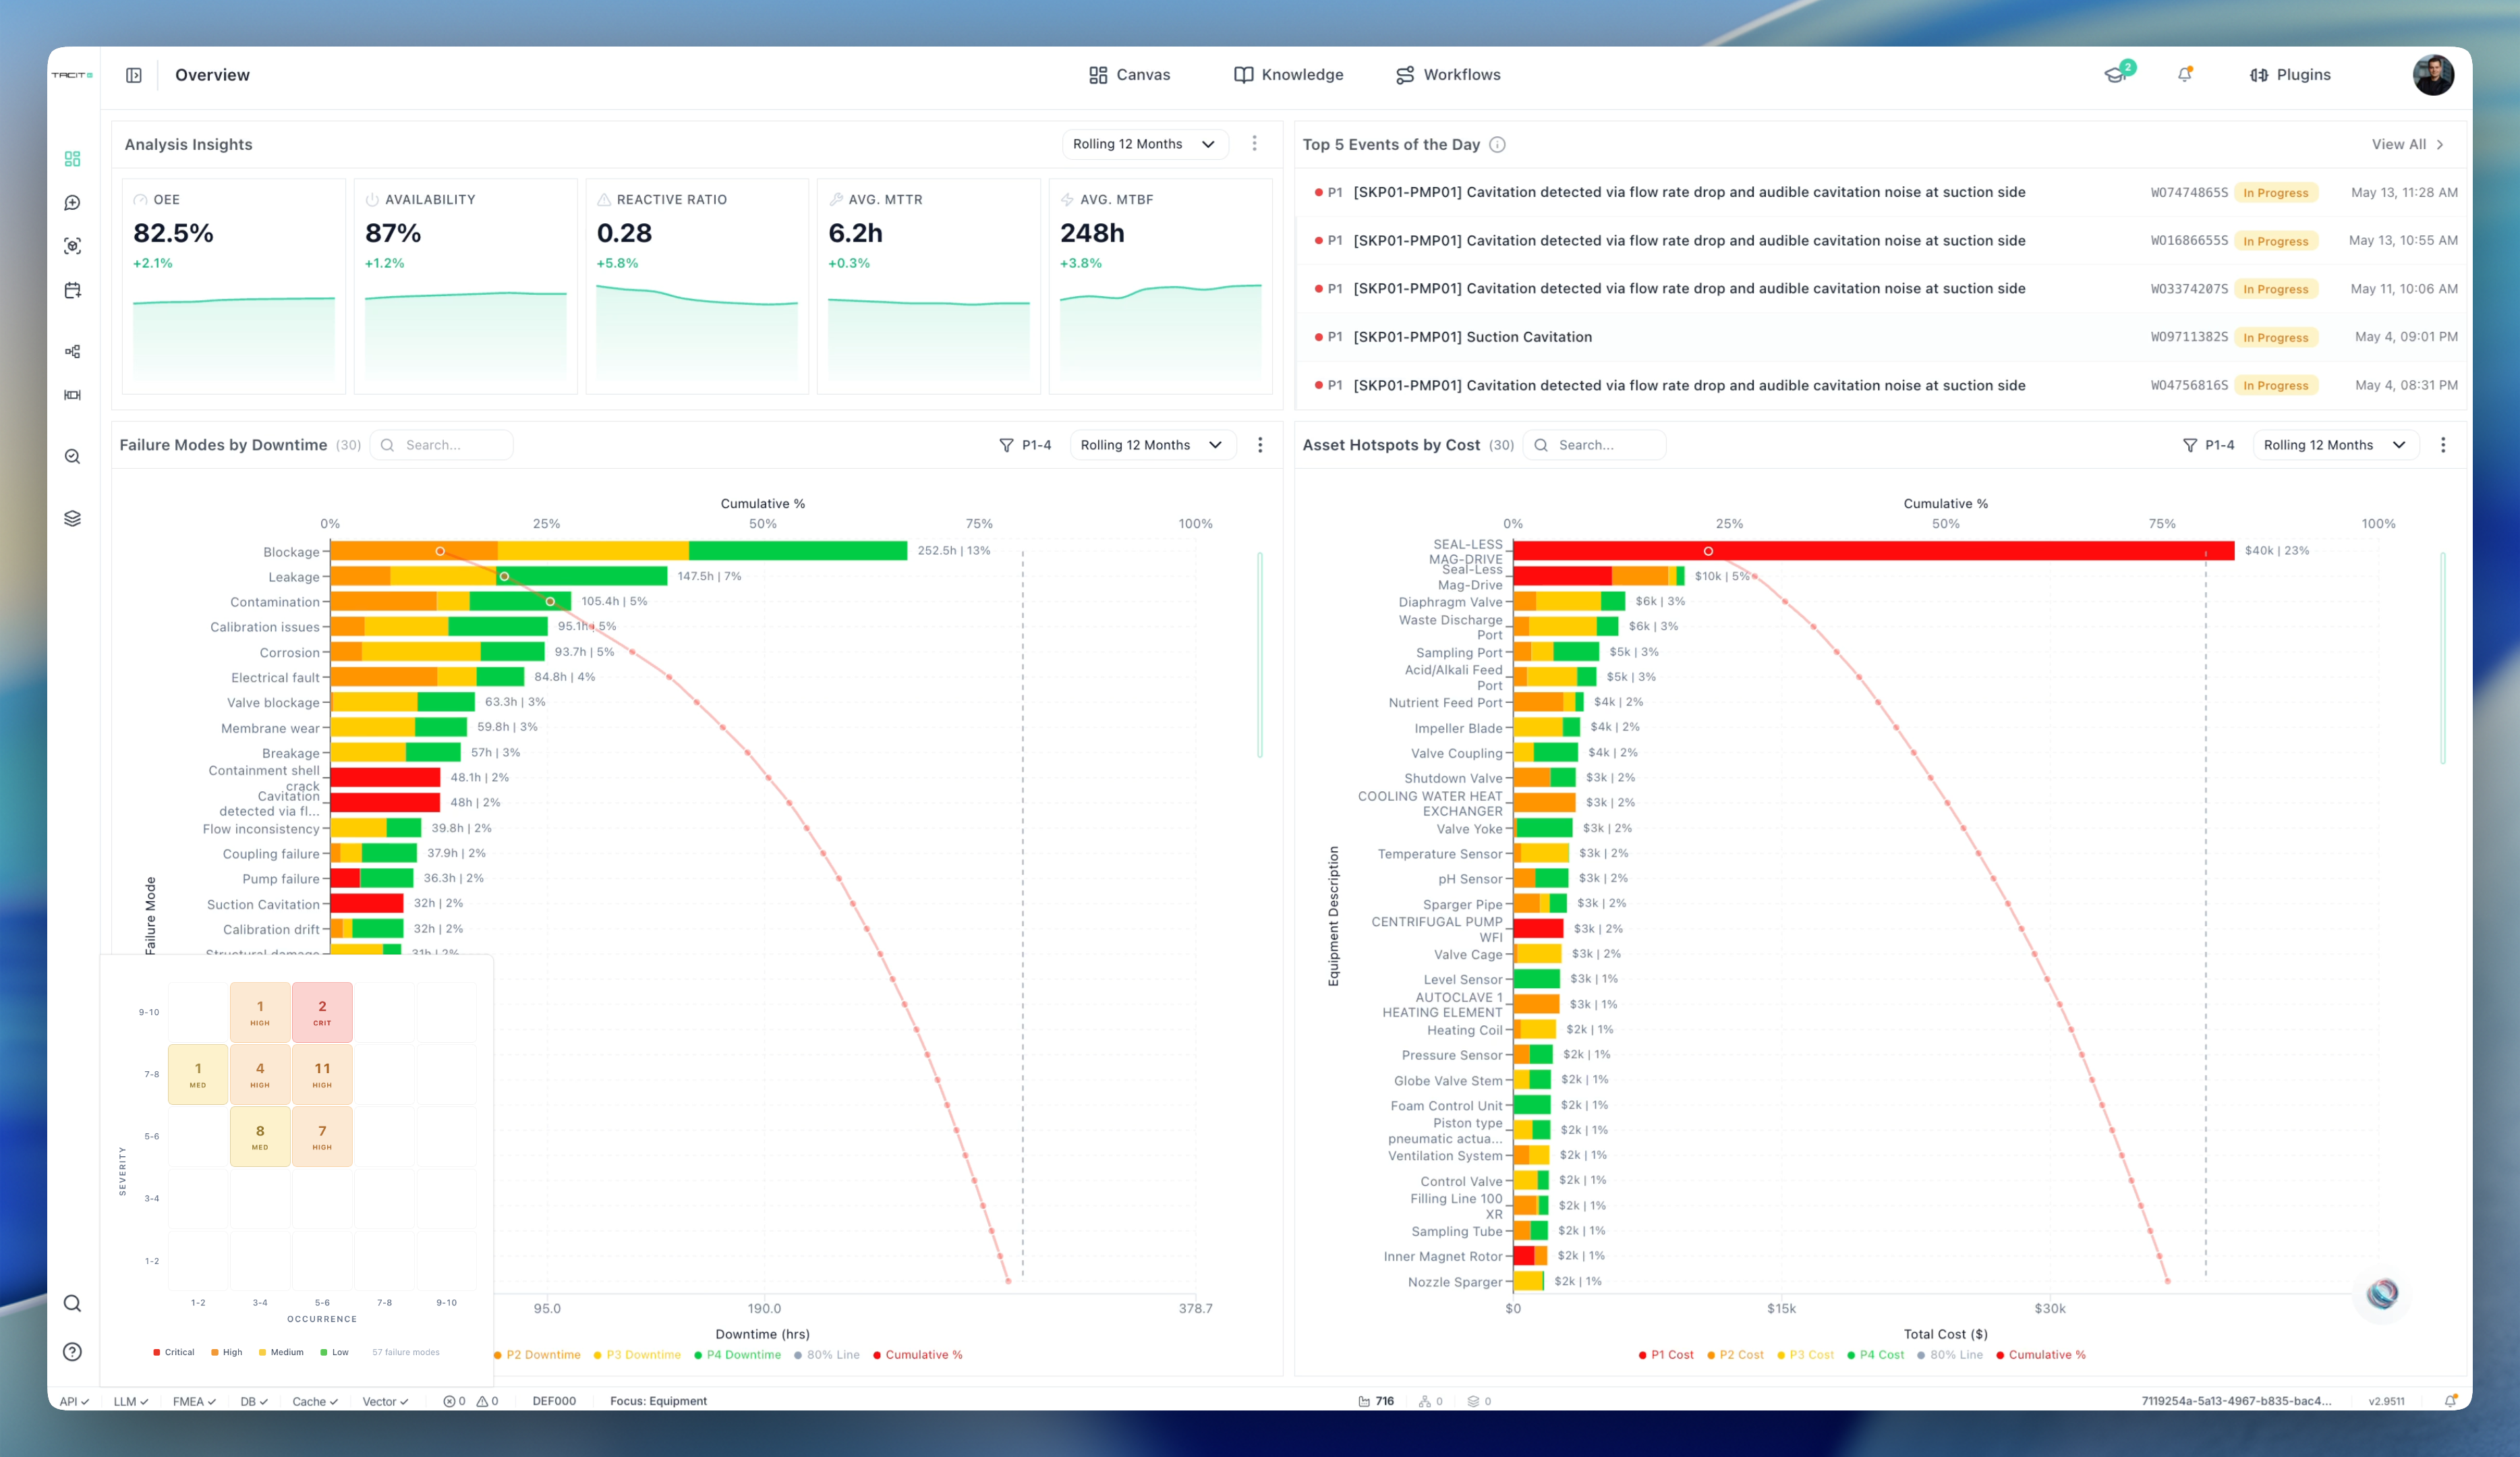The image size is (2520, 1457).
Task: Open the notifications bell in header
Action: point(2185,75)
